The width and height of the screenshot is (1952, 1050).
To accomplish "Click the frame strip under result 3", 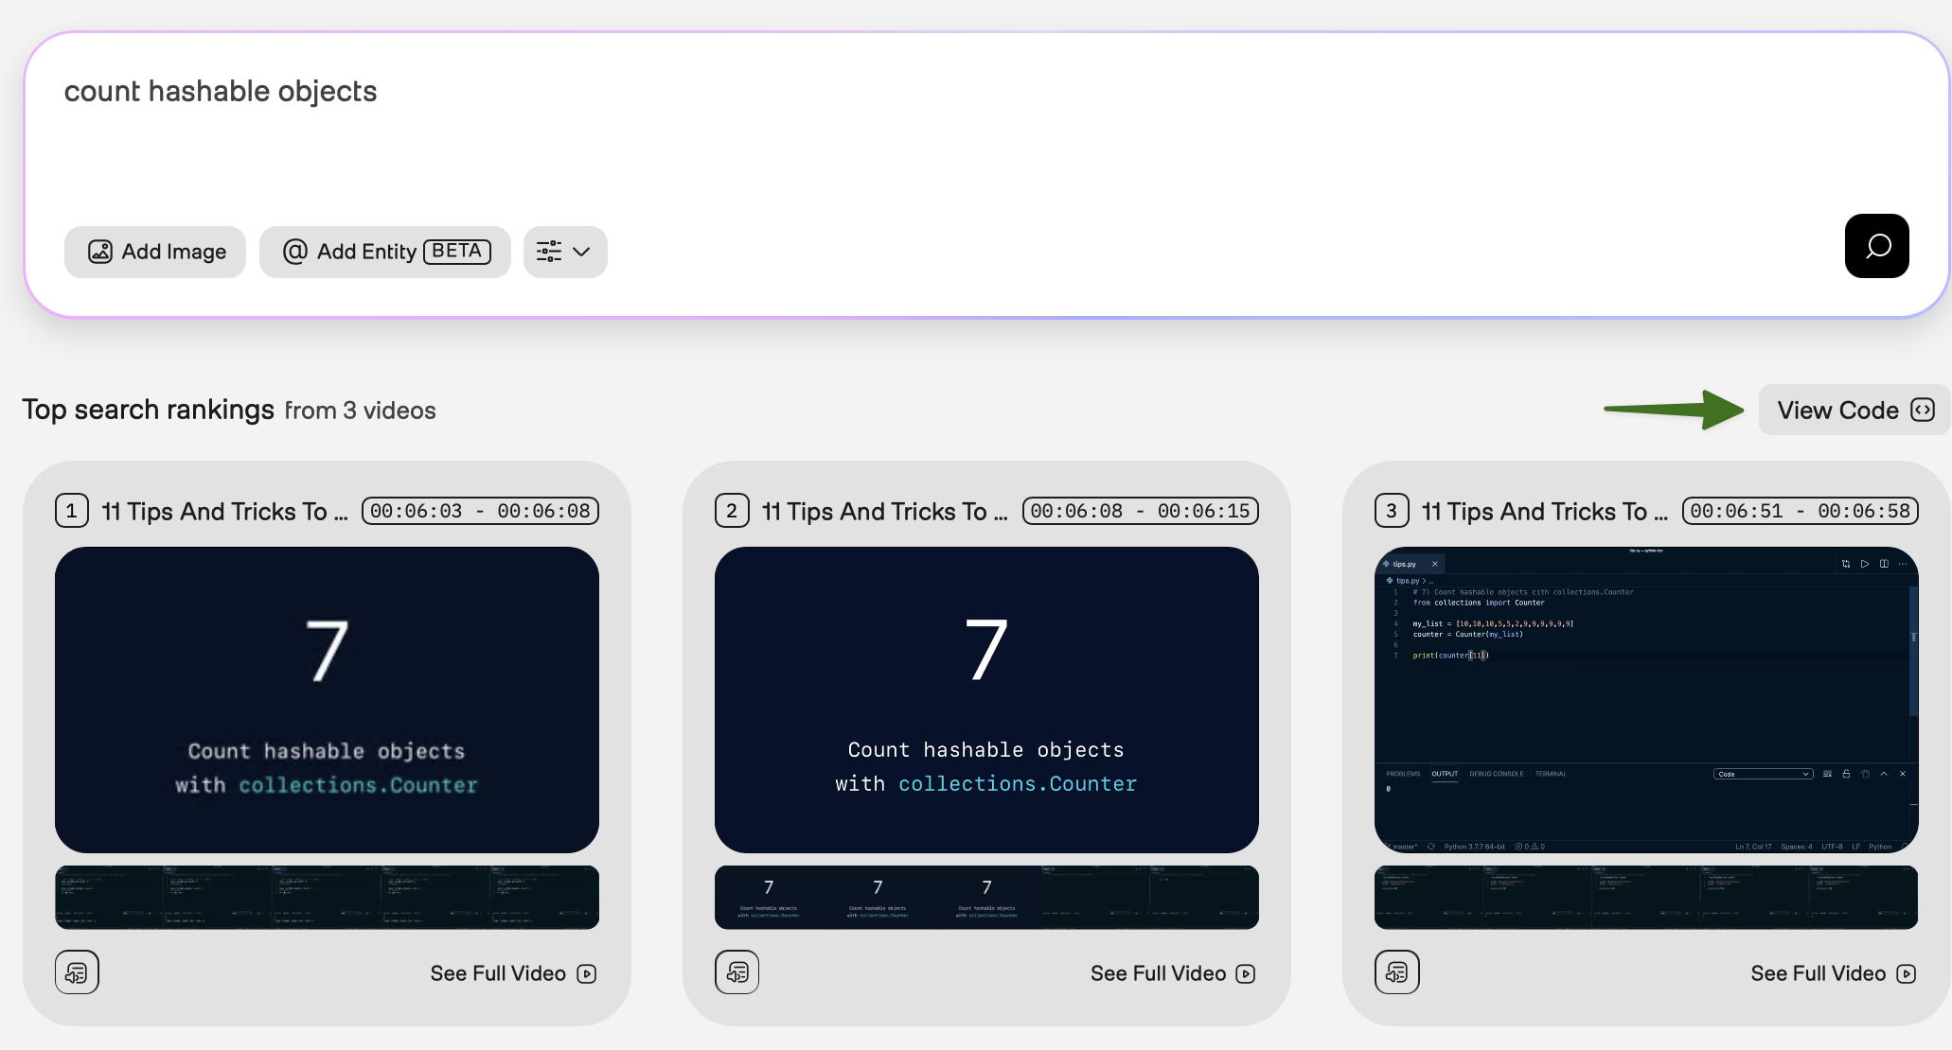I will coord(1645,897).
